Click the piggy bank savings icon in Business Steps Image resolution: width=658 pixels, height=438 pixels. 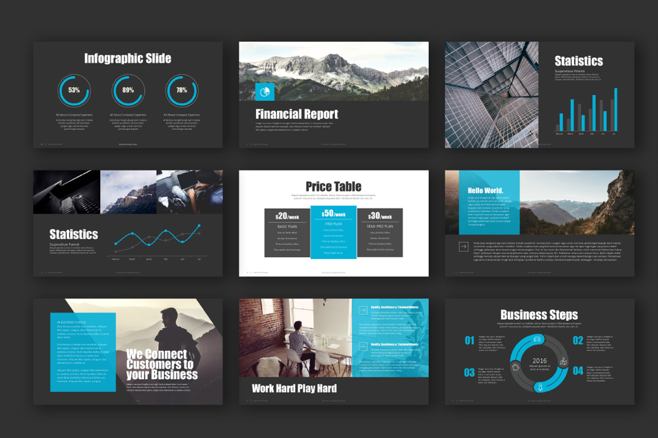[515, 368]
